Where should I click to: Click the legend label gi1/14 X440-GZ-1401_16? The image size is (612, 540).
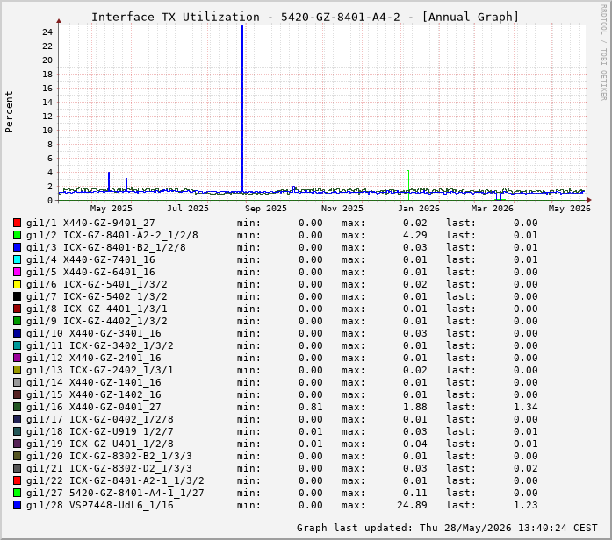94,382
